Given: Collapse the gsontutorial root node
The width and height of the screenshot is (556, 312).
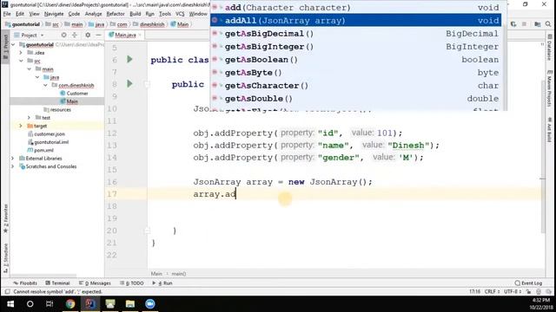Looking at the screenshot, I should tap(13, 45).
